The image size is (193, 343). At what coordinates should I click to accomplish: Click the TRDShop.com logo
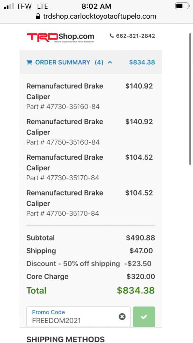(60, 37)
